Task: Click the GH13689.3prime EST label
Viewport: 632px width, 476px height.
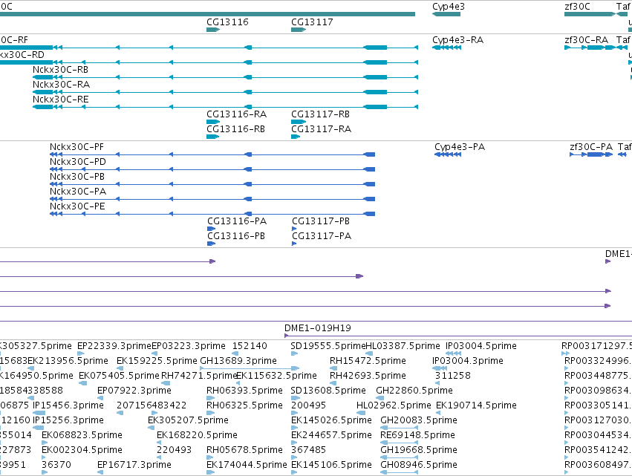Action: (238, 361)
